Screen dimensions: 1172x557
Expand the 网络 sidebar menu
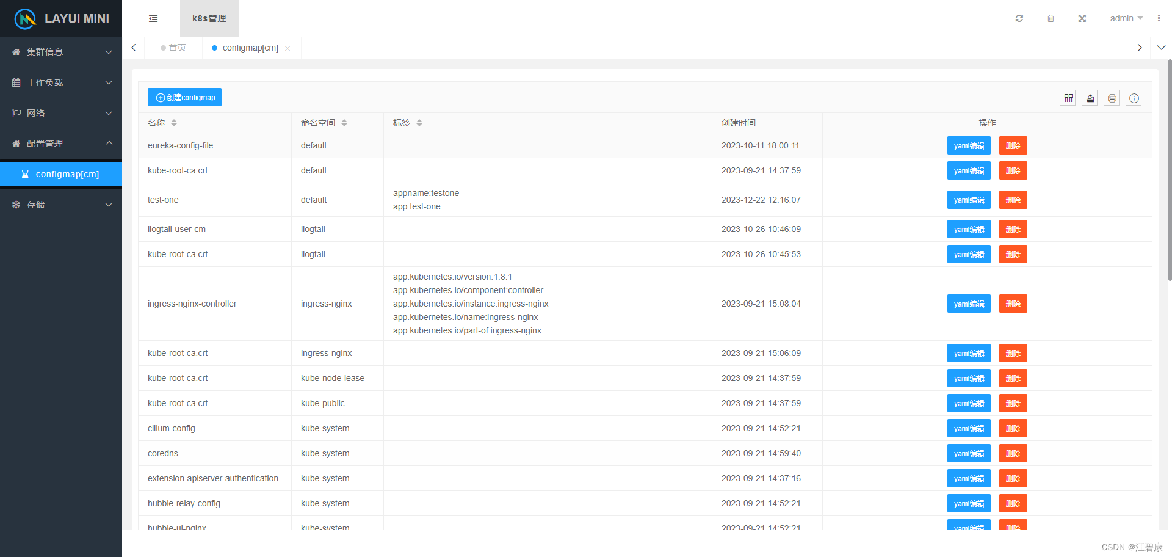click(x=61, y=113)
